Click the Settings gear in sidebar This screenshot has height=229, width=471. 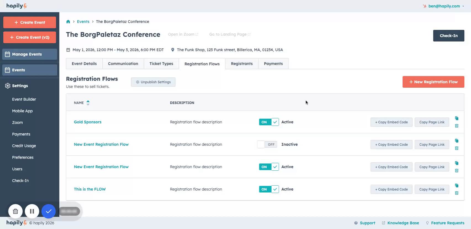coord(8,86)
